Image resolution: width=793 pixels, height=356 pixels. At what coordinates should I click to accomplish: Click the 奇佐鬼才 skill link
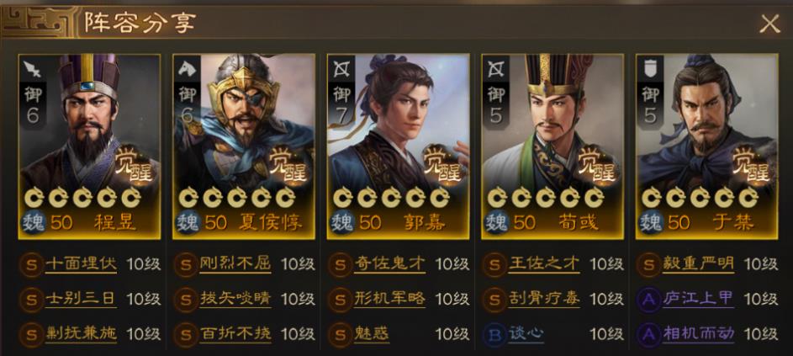coord(389,263)
